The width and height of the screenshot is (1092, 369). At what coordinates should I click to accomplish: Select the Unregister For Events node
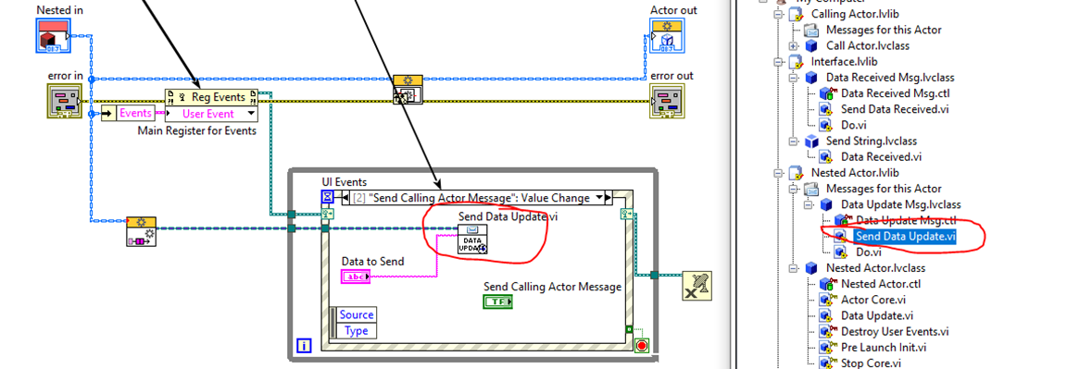(697, 286)
